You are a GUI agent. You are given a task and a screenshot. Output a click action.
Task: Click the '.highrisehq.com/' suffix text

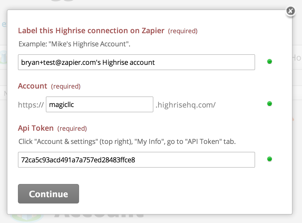point(186,105)
